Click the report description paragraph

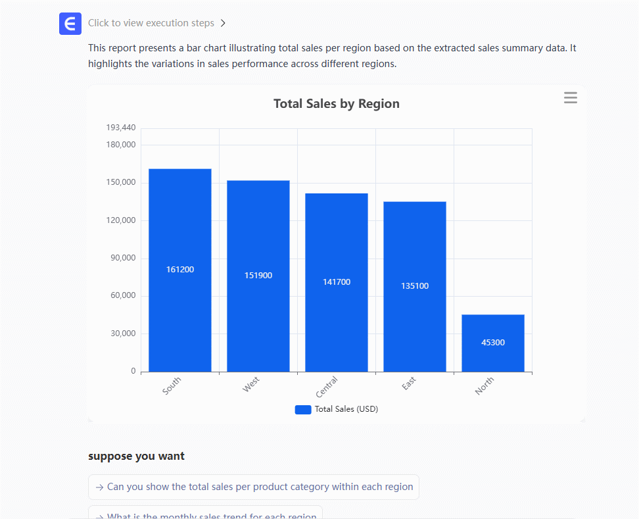click(x=332, y=56)
